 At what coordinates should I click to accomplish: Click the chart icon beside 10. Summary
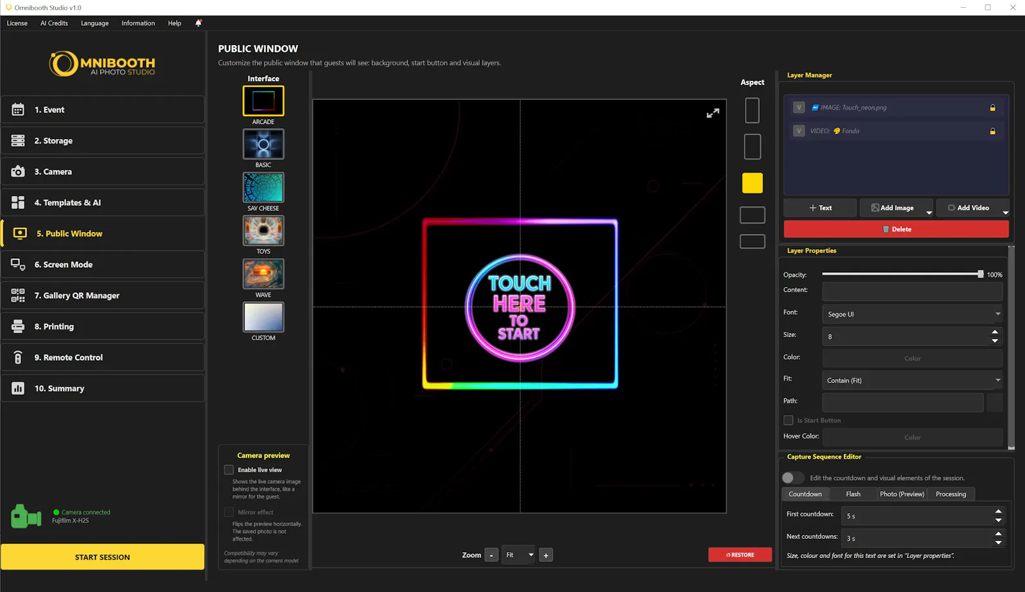(x=18, y=388)
